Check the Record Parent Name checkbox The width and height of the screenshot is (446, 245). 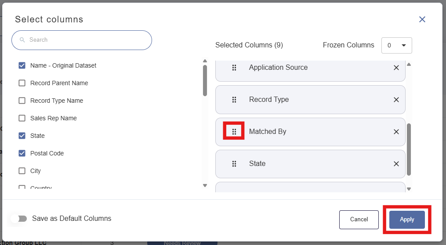tap(22, 83)
